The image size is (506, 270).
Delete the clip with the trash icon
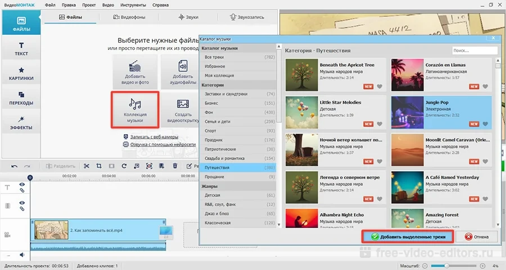(x=175, y=166)
